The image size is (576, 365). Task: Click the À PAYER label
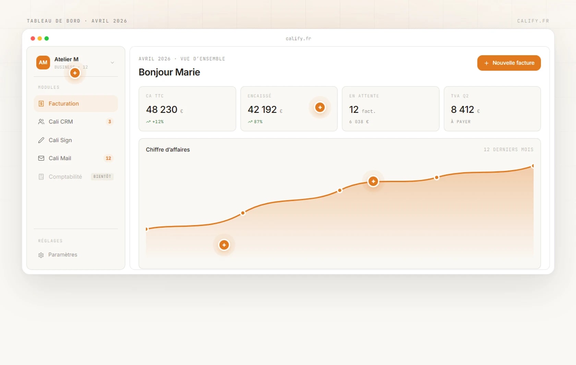coord(460,122)
